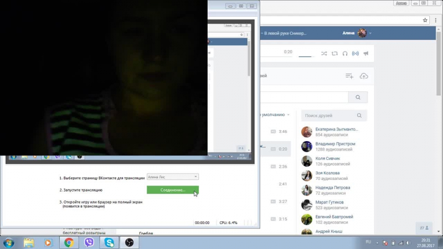Open Windows Start menu
Image resolution: width=443 pixels, height=249 pixels.
coord(9,242)
